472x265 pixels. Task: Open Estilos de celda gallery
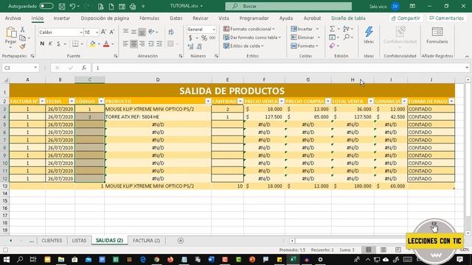[x=244, y=46]
